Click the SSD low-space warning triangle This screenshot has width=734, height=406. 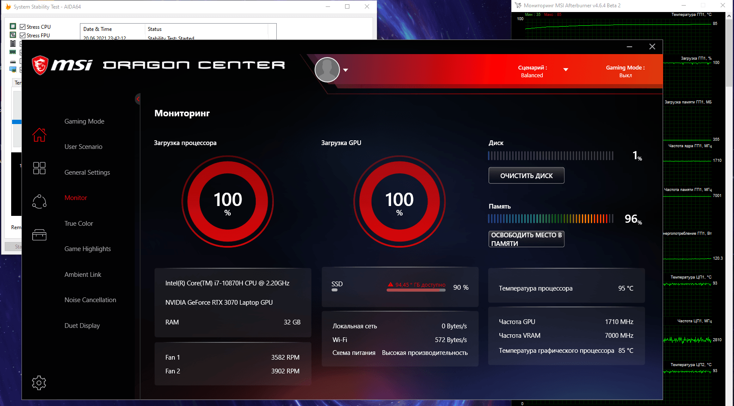coord(391,285)
